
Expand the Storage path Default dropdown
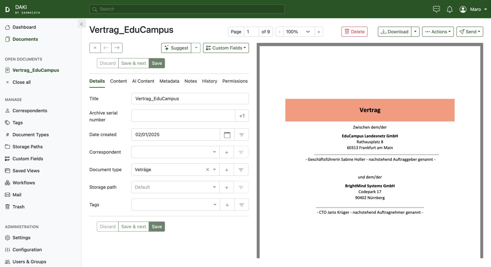click(214, 187)
